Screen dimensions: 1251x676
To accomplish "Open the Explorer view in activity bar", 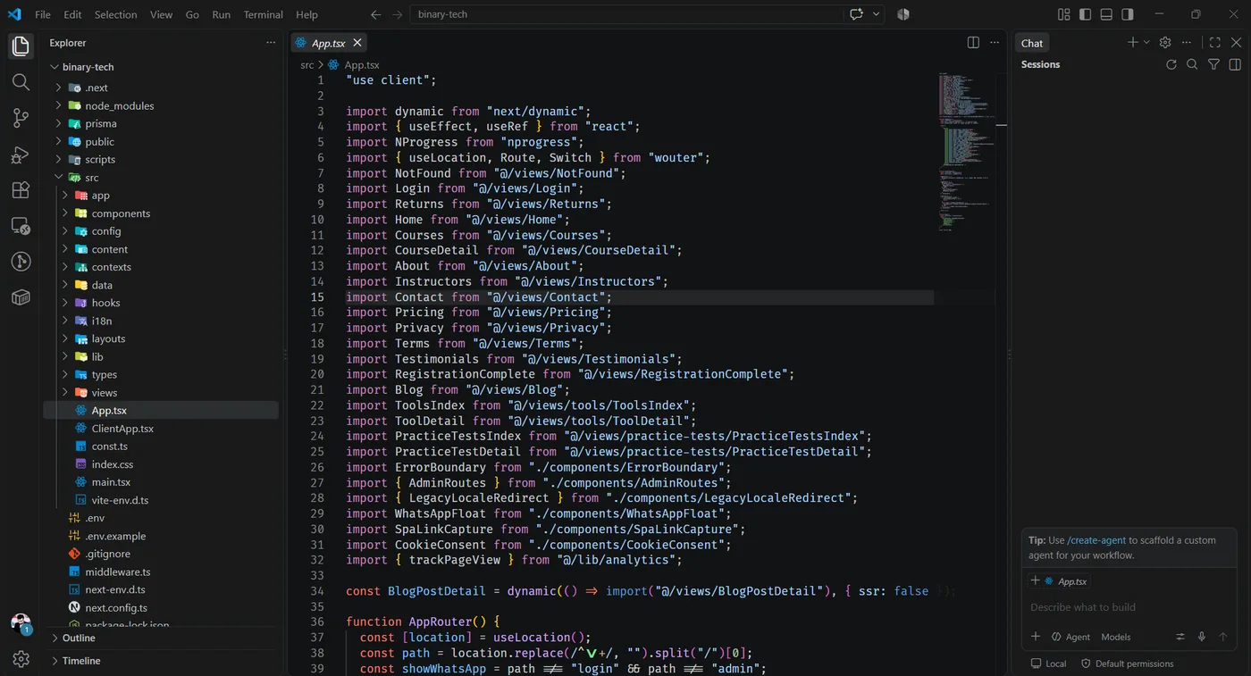I will click(x=21, y=46).
